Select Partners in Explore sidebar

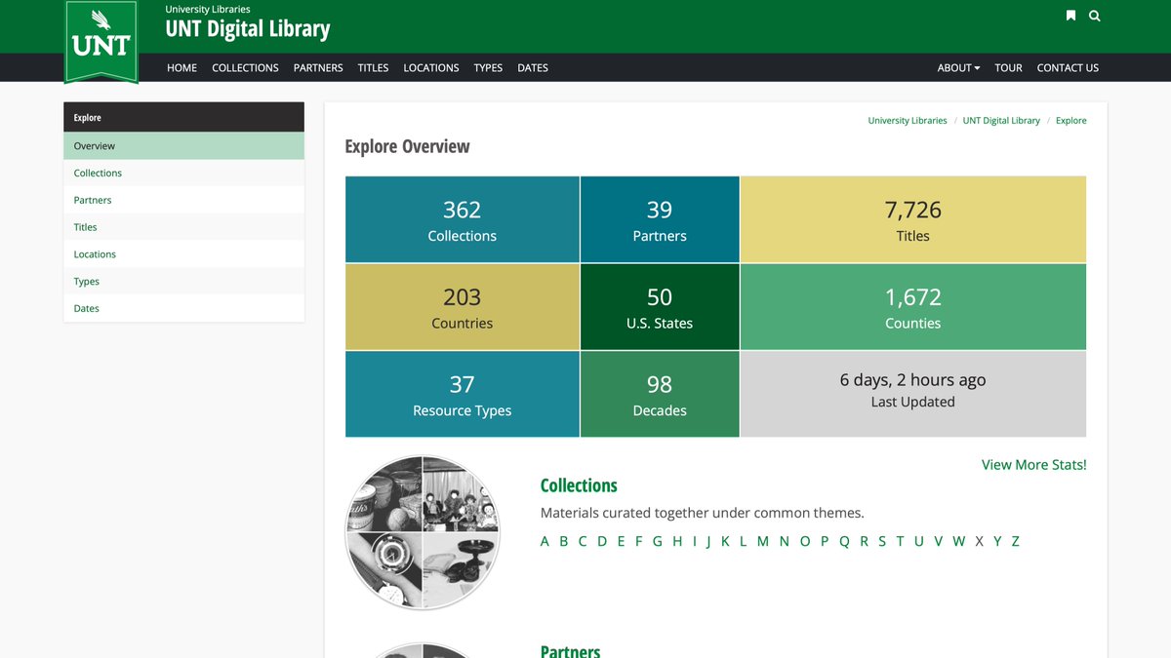(x=183, y=200)
